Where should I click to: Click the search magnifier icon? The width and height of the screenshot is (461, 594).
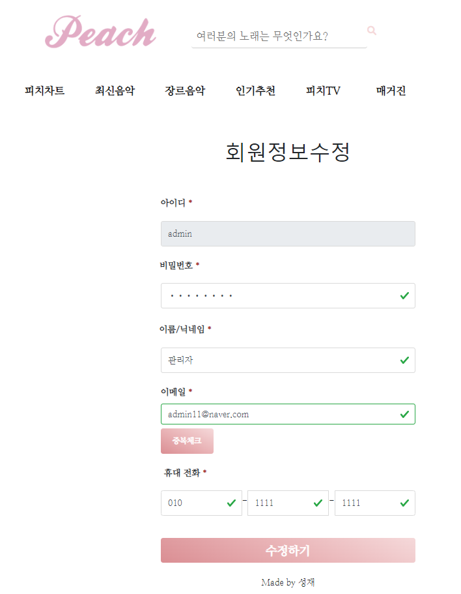click(372, 30)
